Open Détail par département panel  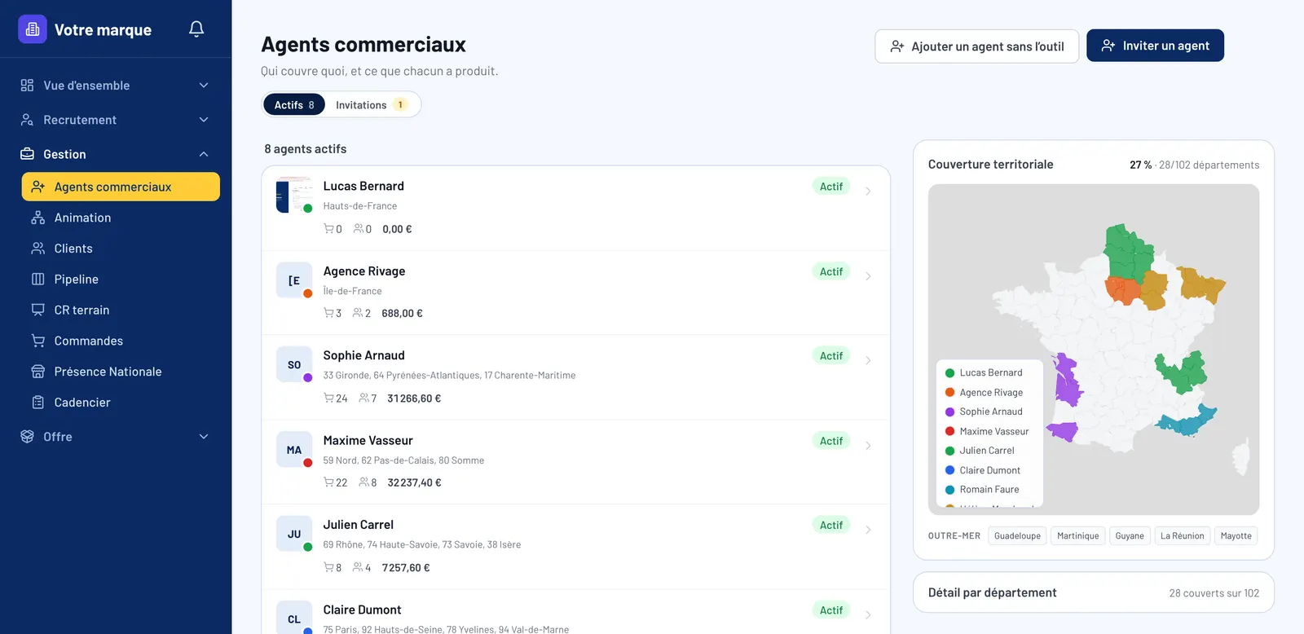[1093, 592]
